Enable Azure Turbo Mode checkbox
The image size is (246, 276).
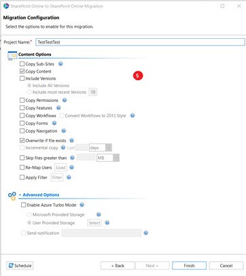coord(24,205)
